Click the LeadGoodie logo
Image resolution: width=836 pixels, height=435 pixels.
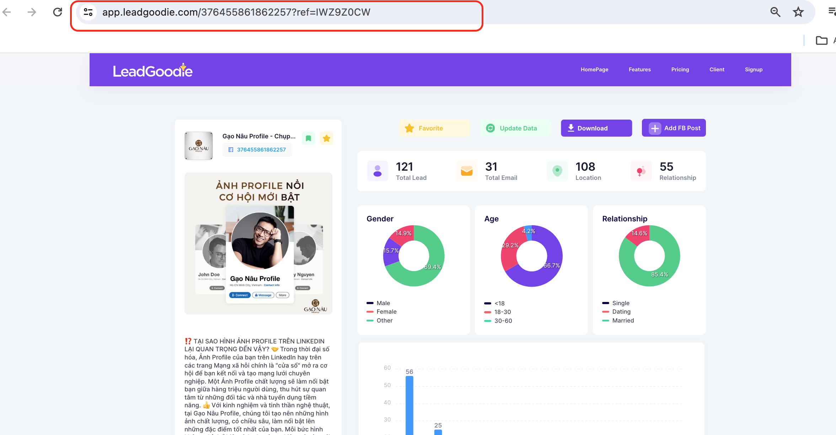click(x=153, y=71)
